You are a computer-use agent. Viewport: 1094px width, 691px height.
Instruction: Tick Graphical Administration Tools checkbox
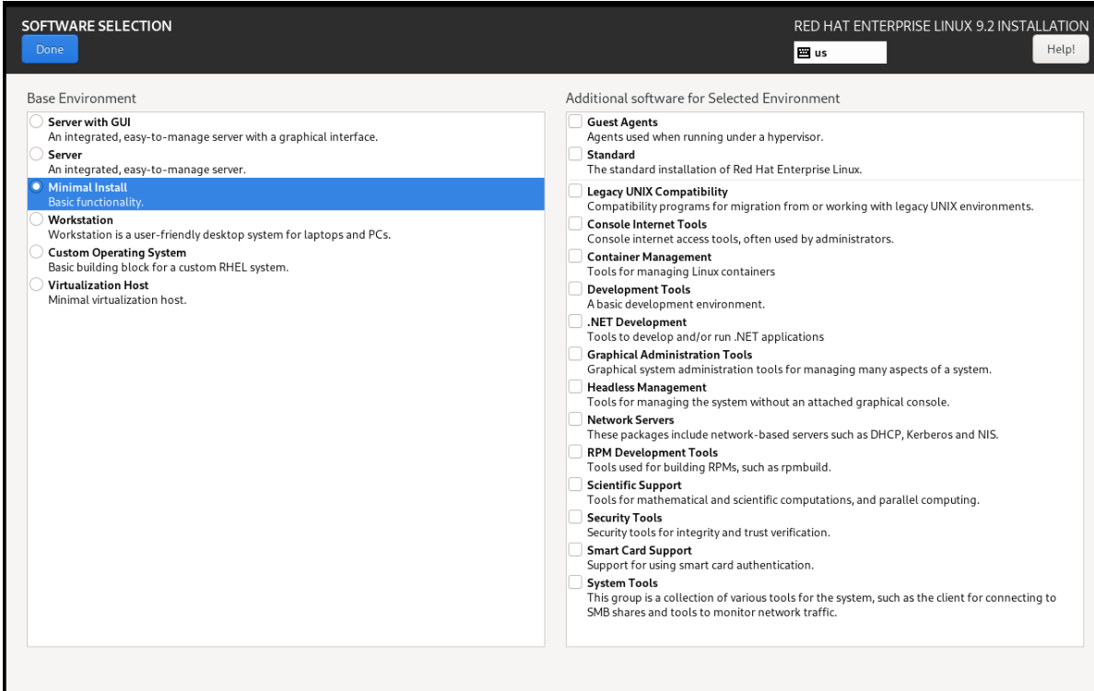click(575, 354)
